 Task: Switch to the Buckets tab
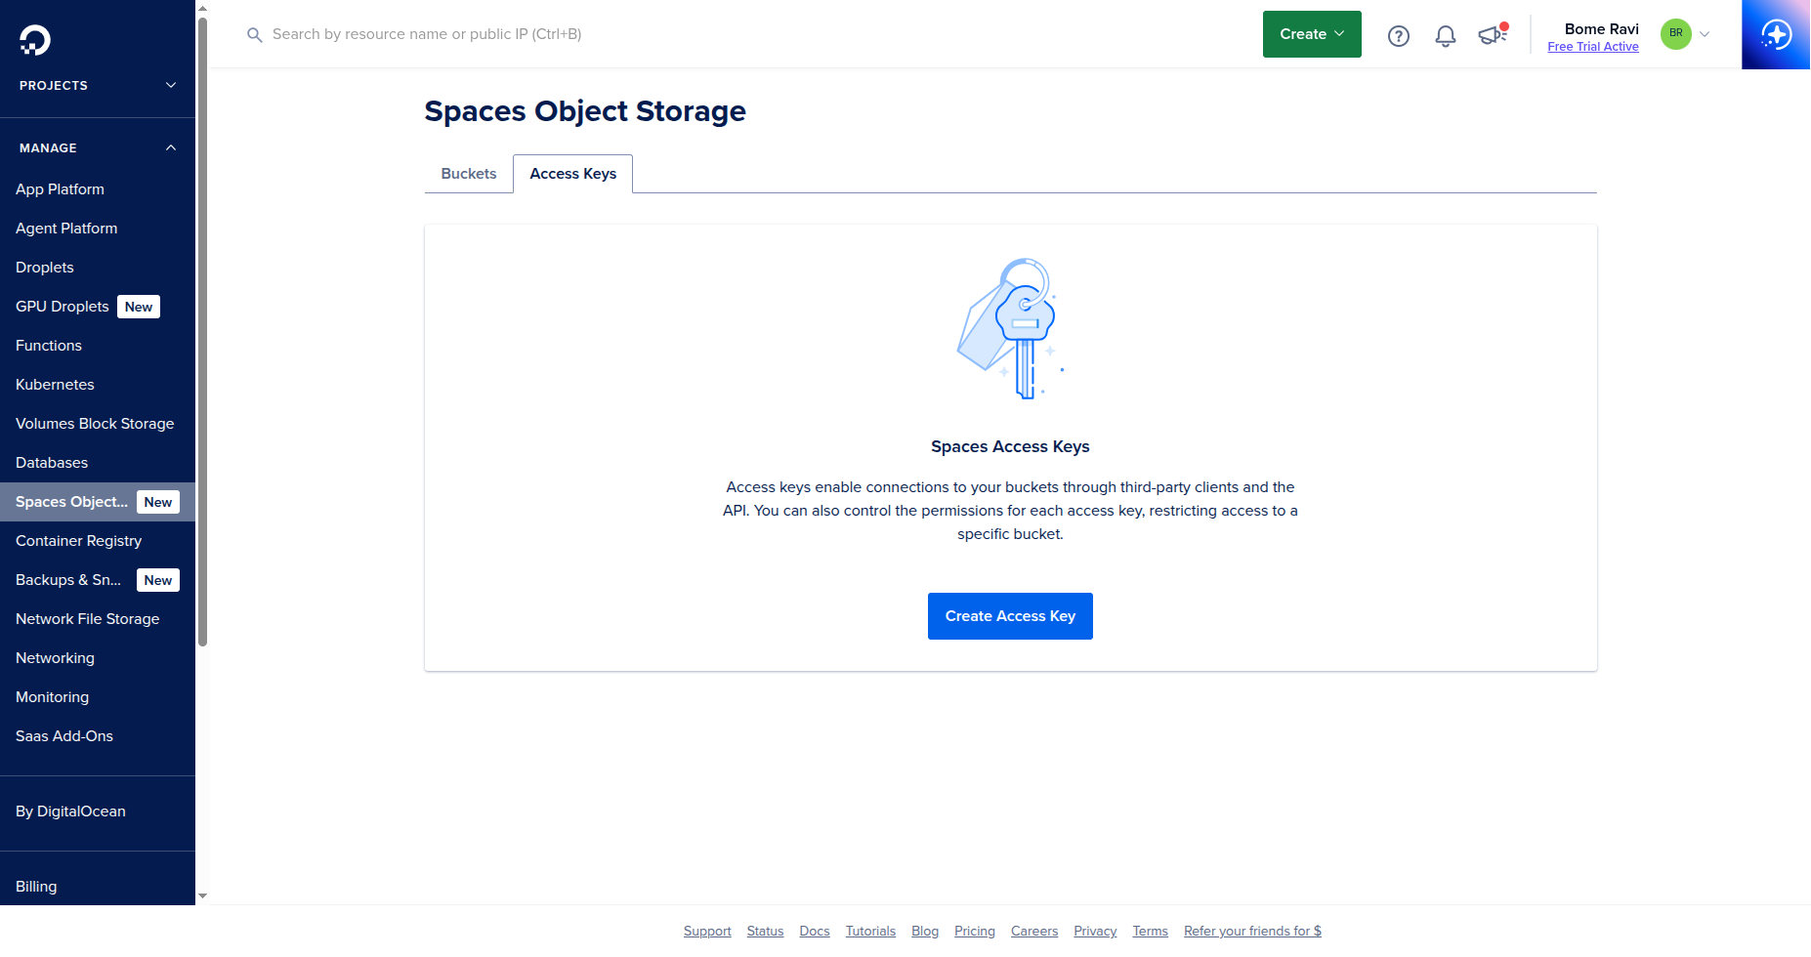click(469, 173)
